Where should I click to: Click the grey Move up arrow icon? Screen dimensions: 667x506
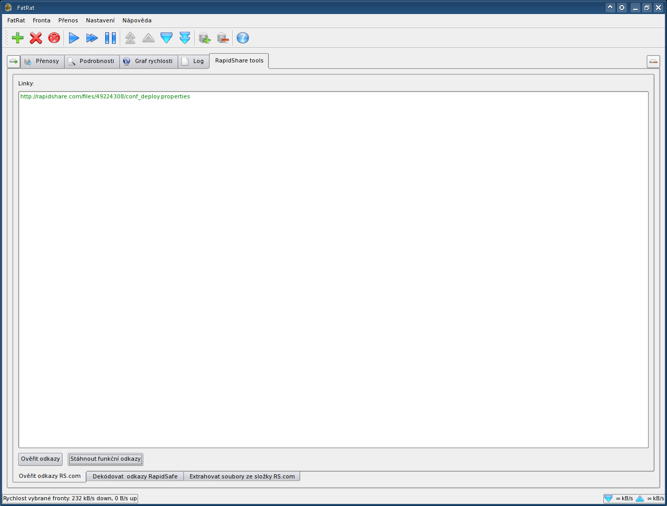click(149, 38)
